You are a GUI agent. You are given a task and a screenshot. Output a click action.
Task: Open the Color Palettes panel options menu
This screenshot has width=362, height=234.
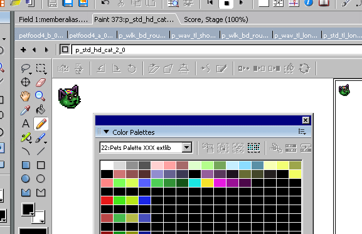pos(302,132)
